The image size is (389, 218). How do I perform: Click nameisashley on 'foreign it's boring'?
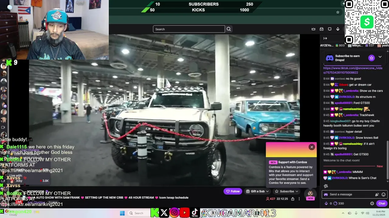click(x=352, y=144)
